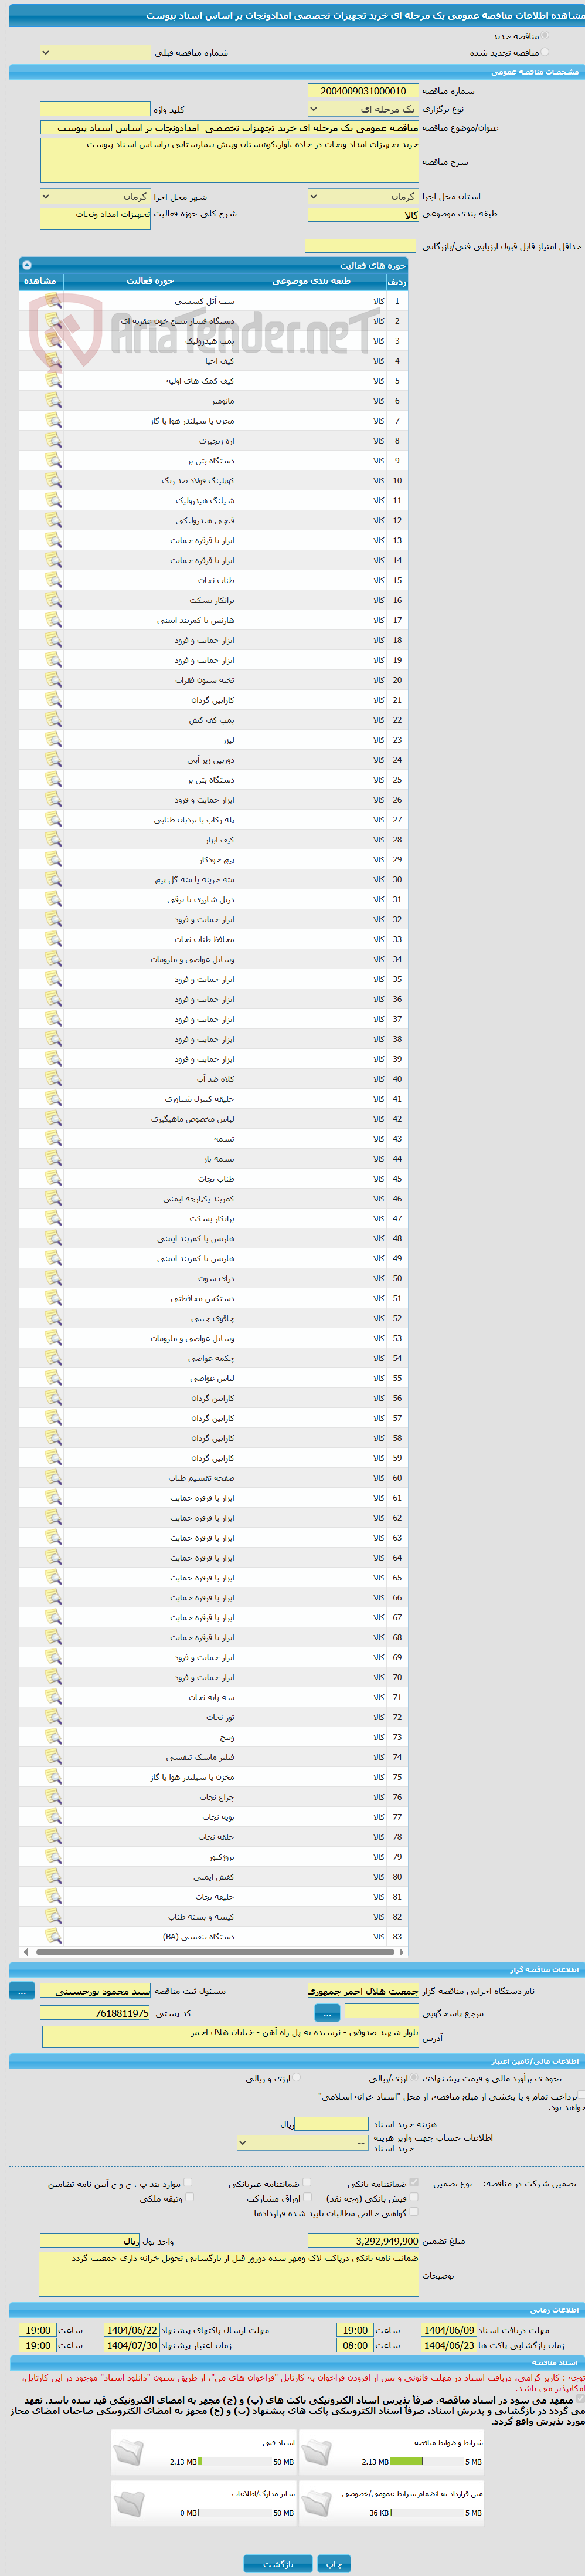Collapse the حوزه های فعالیت panel

(27, 265)
